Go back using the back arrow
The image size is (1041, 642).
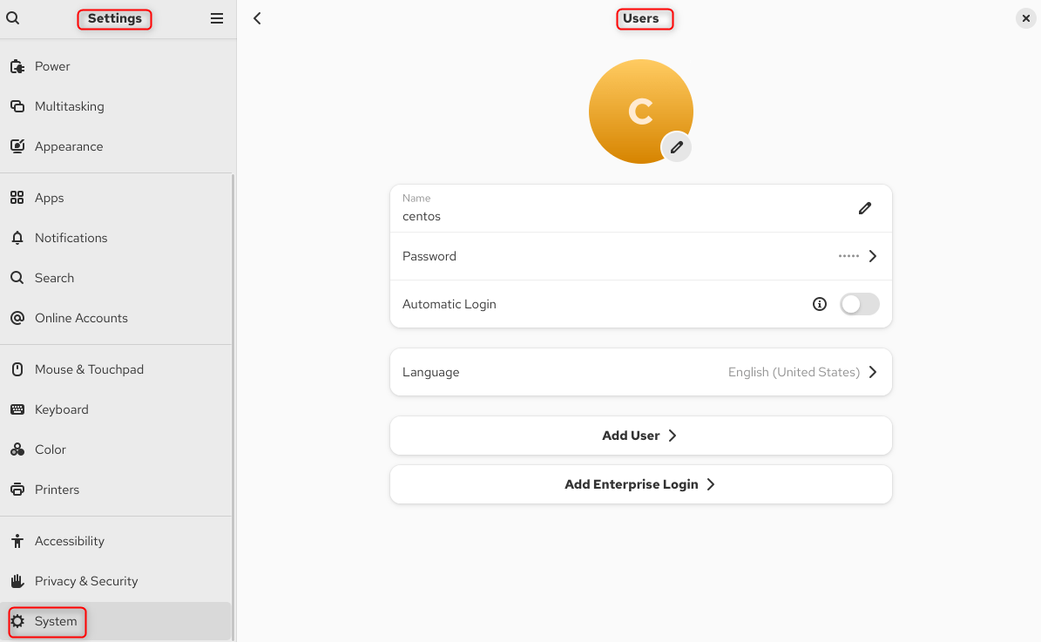[x=257, y=18]
